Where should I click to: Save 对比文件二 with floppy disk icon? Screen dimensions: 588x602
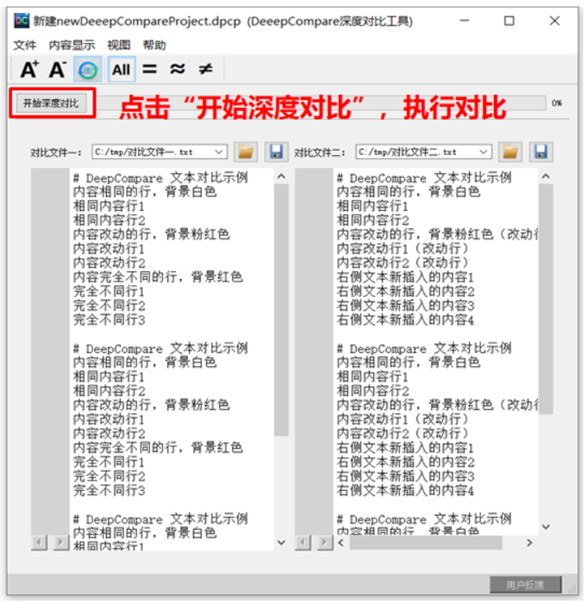pyautogui.click(x=542, y=151)
